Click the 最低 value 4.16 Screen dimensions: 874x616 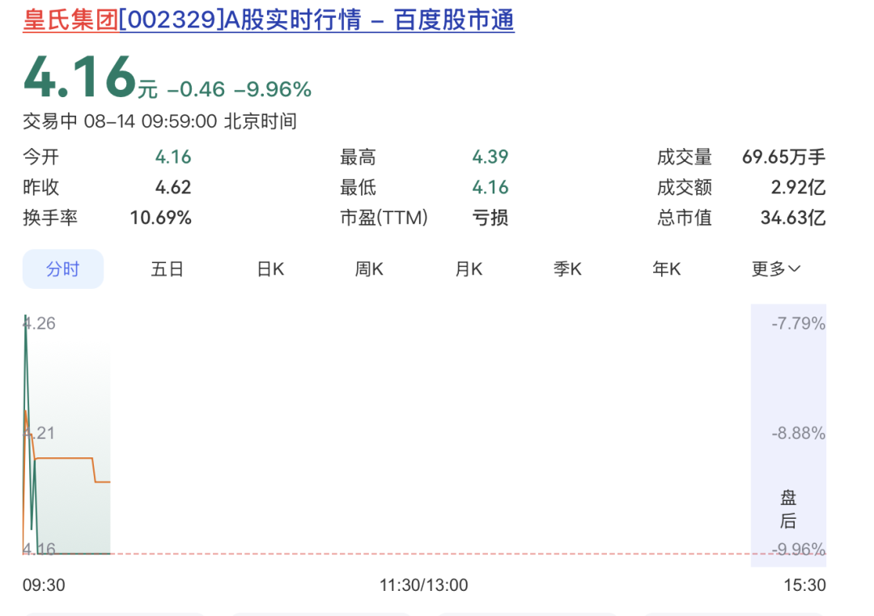(490, 187)
